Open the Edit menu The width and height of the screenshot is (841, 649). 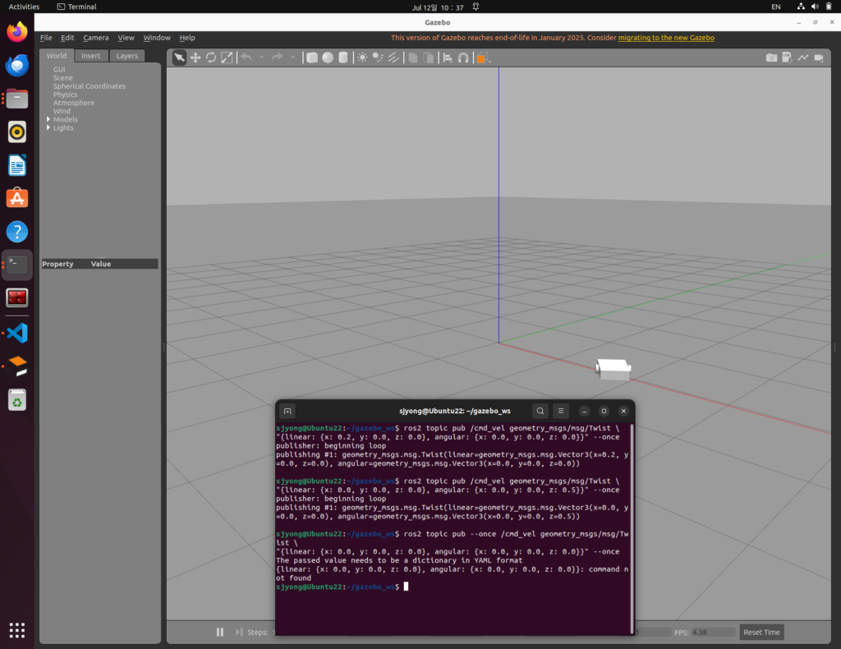67,38
